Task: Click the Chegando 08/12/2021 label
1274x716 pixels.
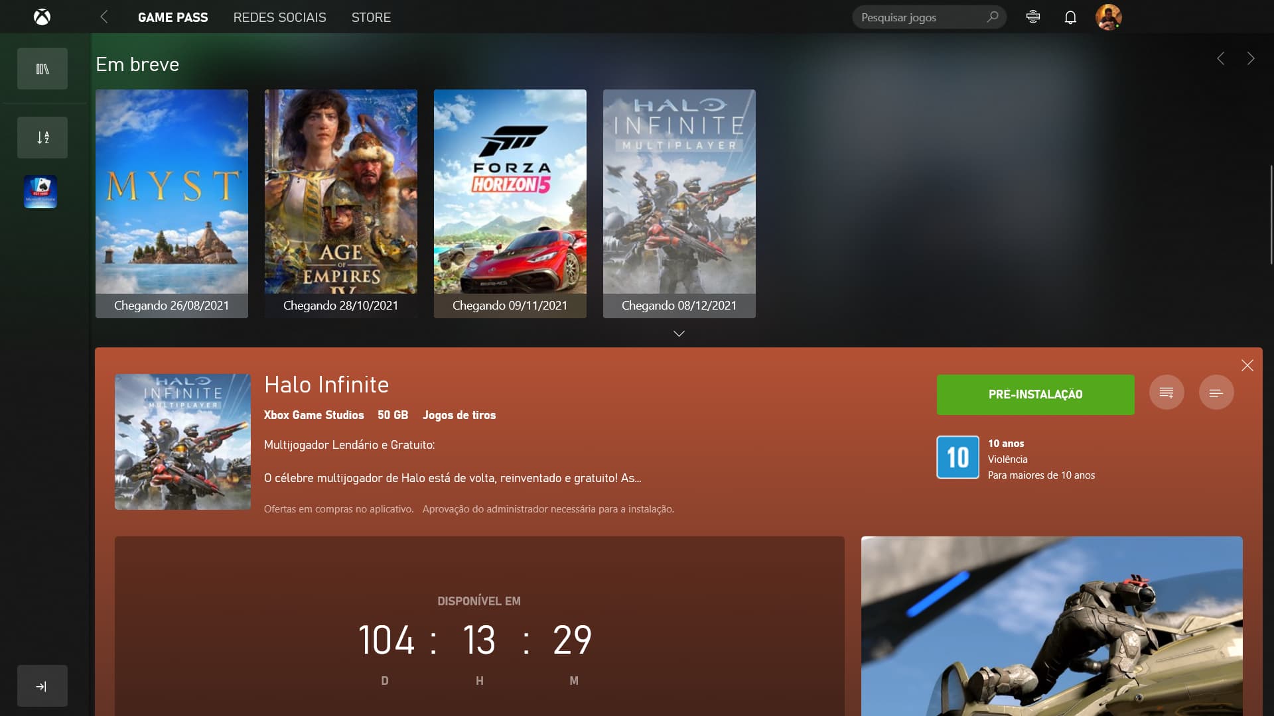Action: 679,306
